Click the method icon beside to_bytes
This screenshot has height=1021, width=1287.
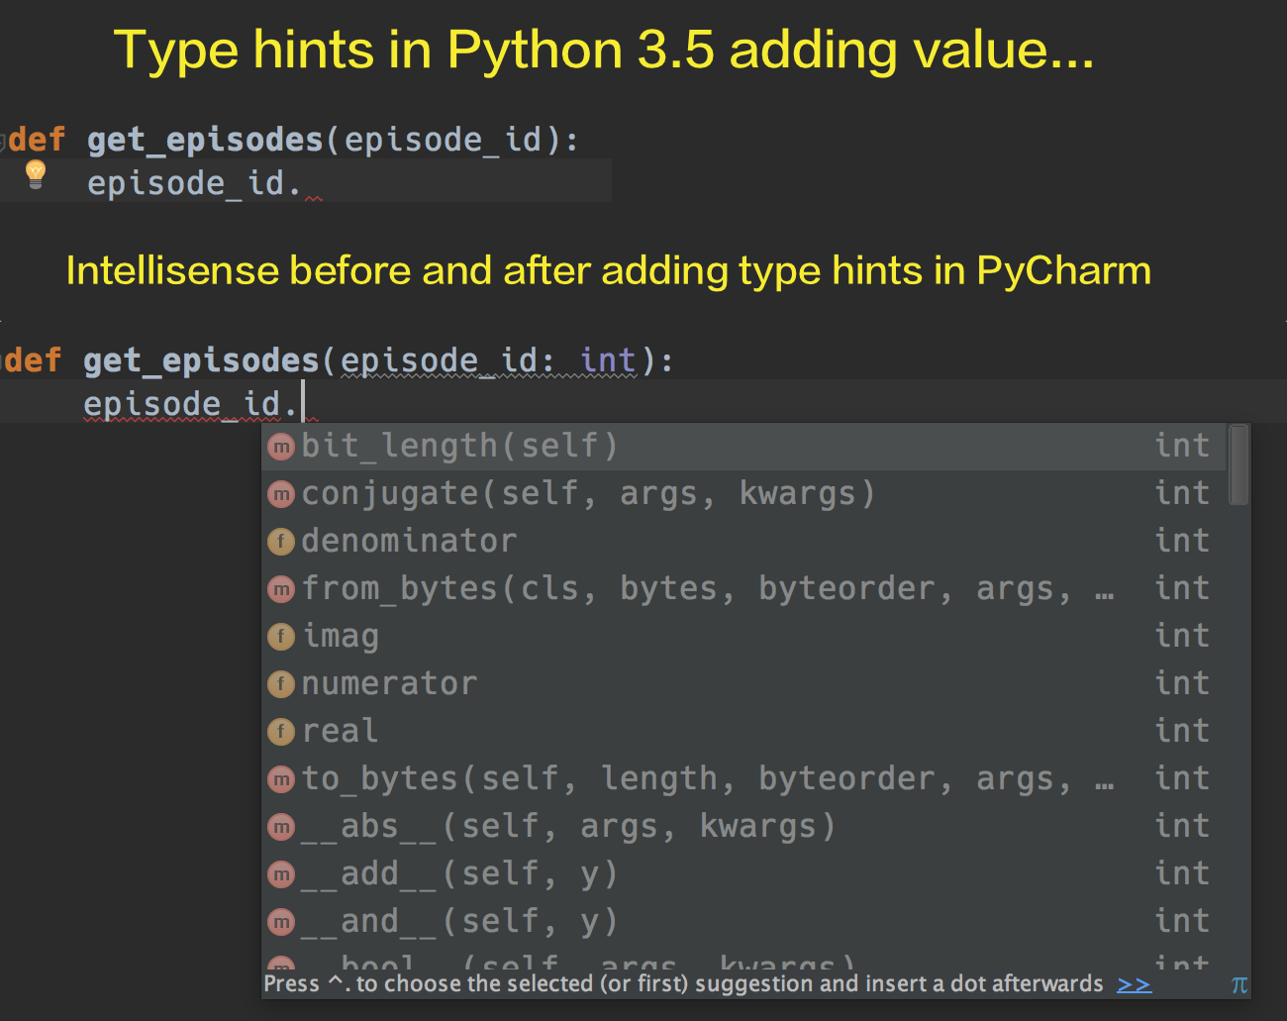282,779
